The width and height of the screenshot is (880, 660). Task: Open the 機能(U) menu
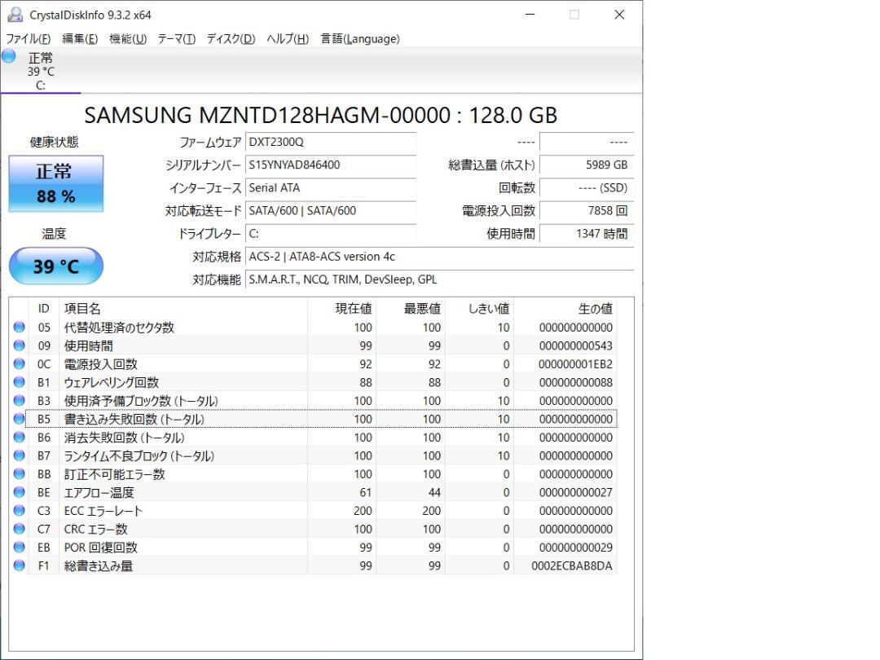tap(128, 39)
